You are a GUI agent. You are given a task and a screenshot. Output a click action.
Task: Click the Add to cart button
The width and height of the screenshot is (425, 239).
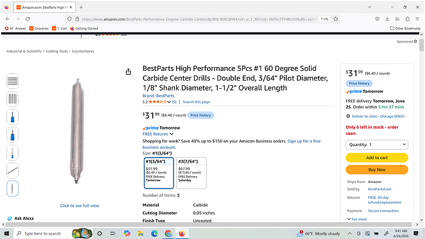377,158
